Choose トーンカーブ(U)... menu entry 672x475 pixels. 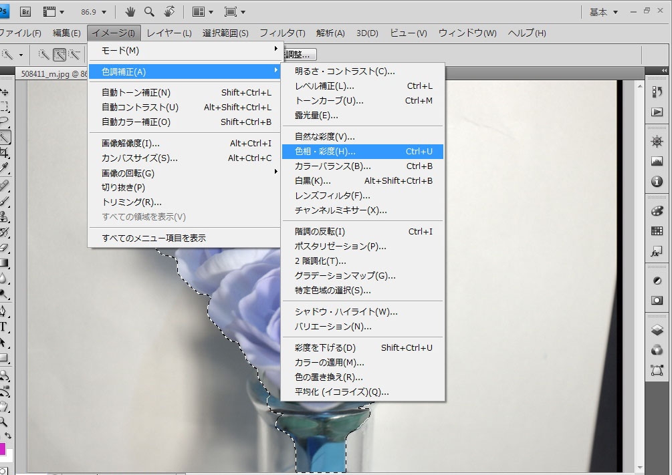point(362,100)
